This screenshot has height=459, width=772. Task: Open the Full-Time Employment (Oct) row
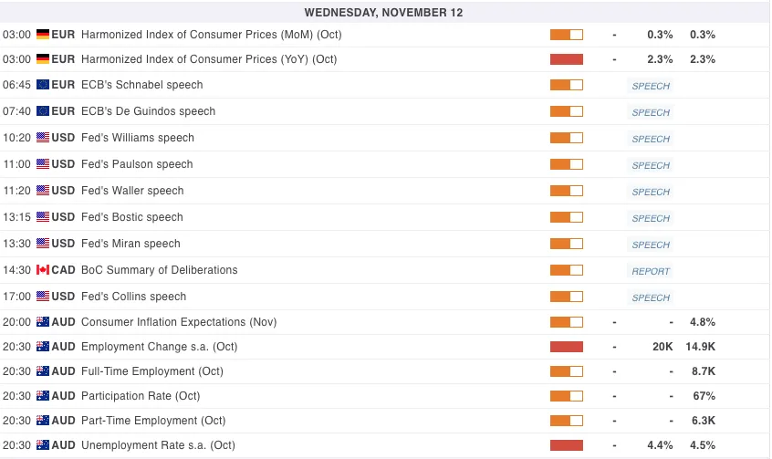[151, 371]
